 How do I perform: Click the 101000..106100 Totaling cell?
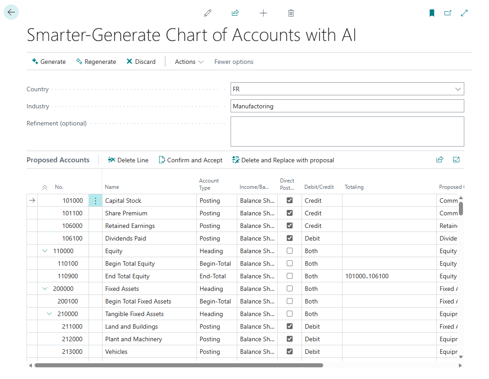pos(389,276)
